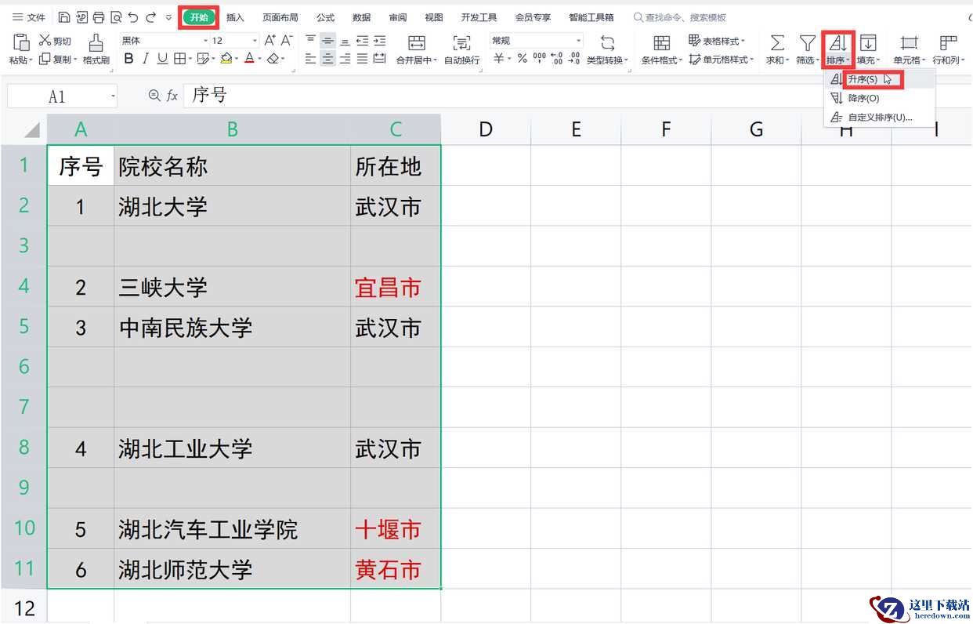Click the Copy (复制) button
This screenshot has height=624, width=973.
57,60
